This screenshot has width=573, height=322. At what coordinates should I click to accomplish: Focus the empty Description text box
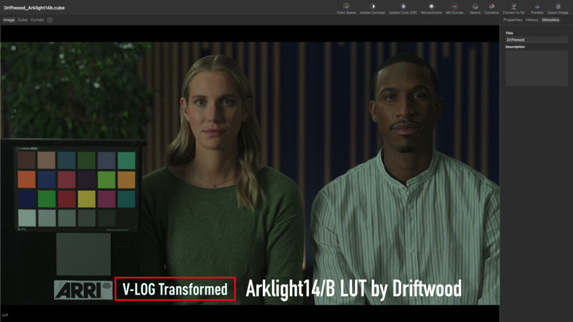click(537, 68)
